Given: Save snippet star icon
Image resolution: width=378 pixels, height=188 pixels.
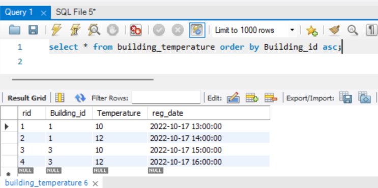Looking at the screenshot, I should 312,30.
